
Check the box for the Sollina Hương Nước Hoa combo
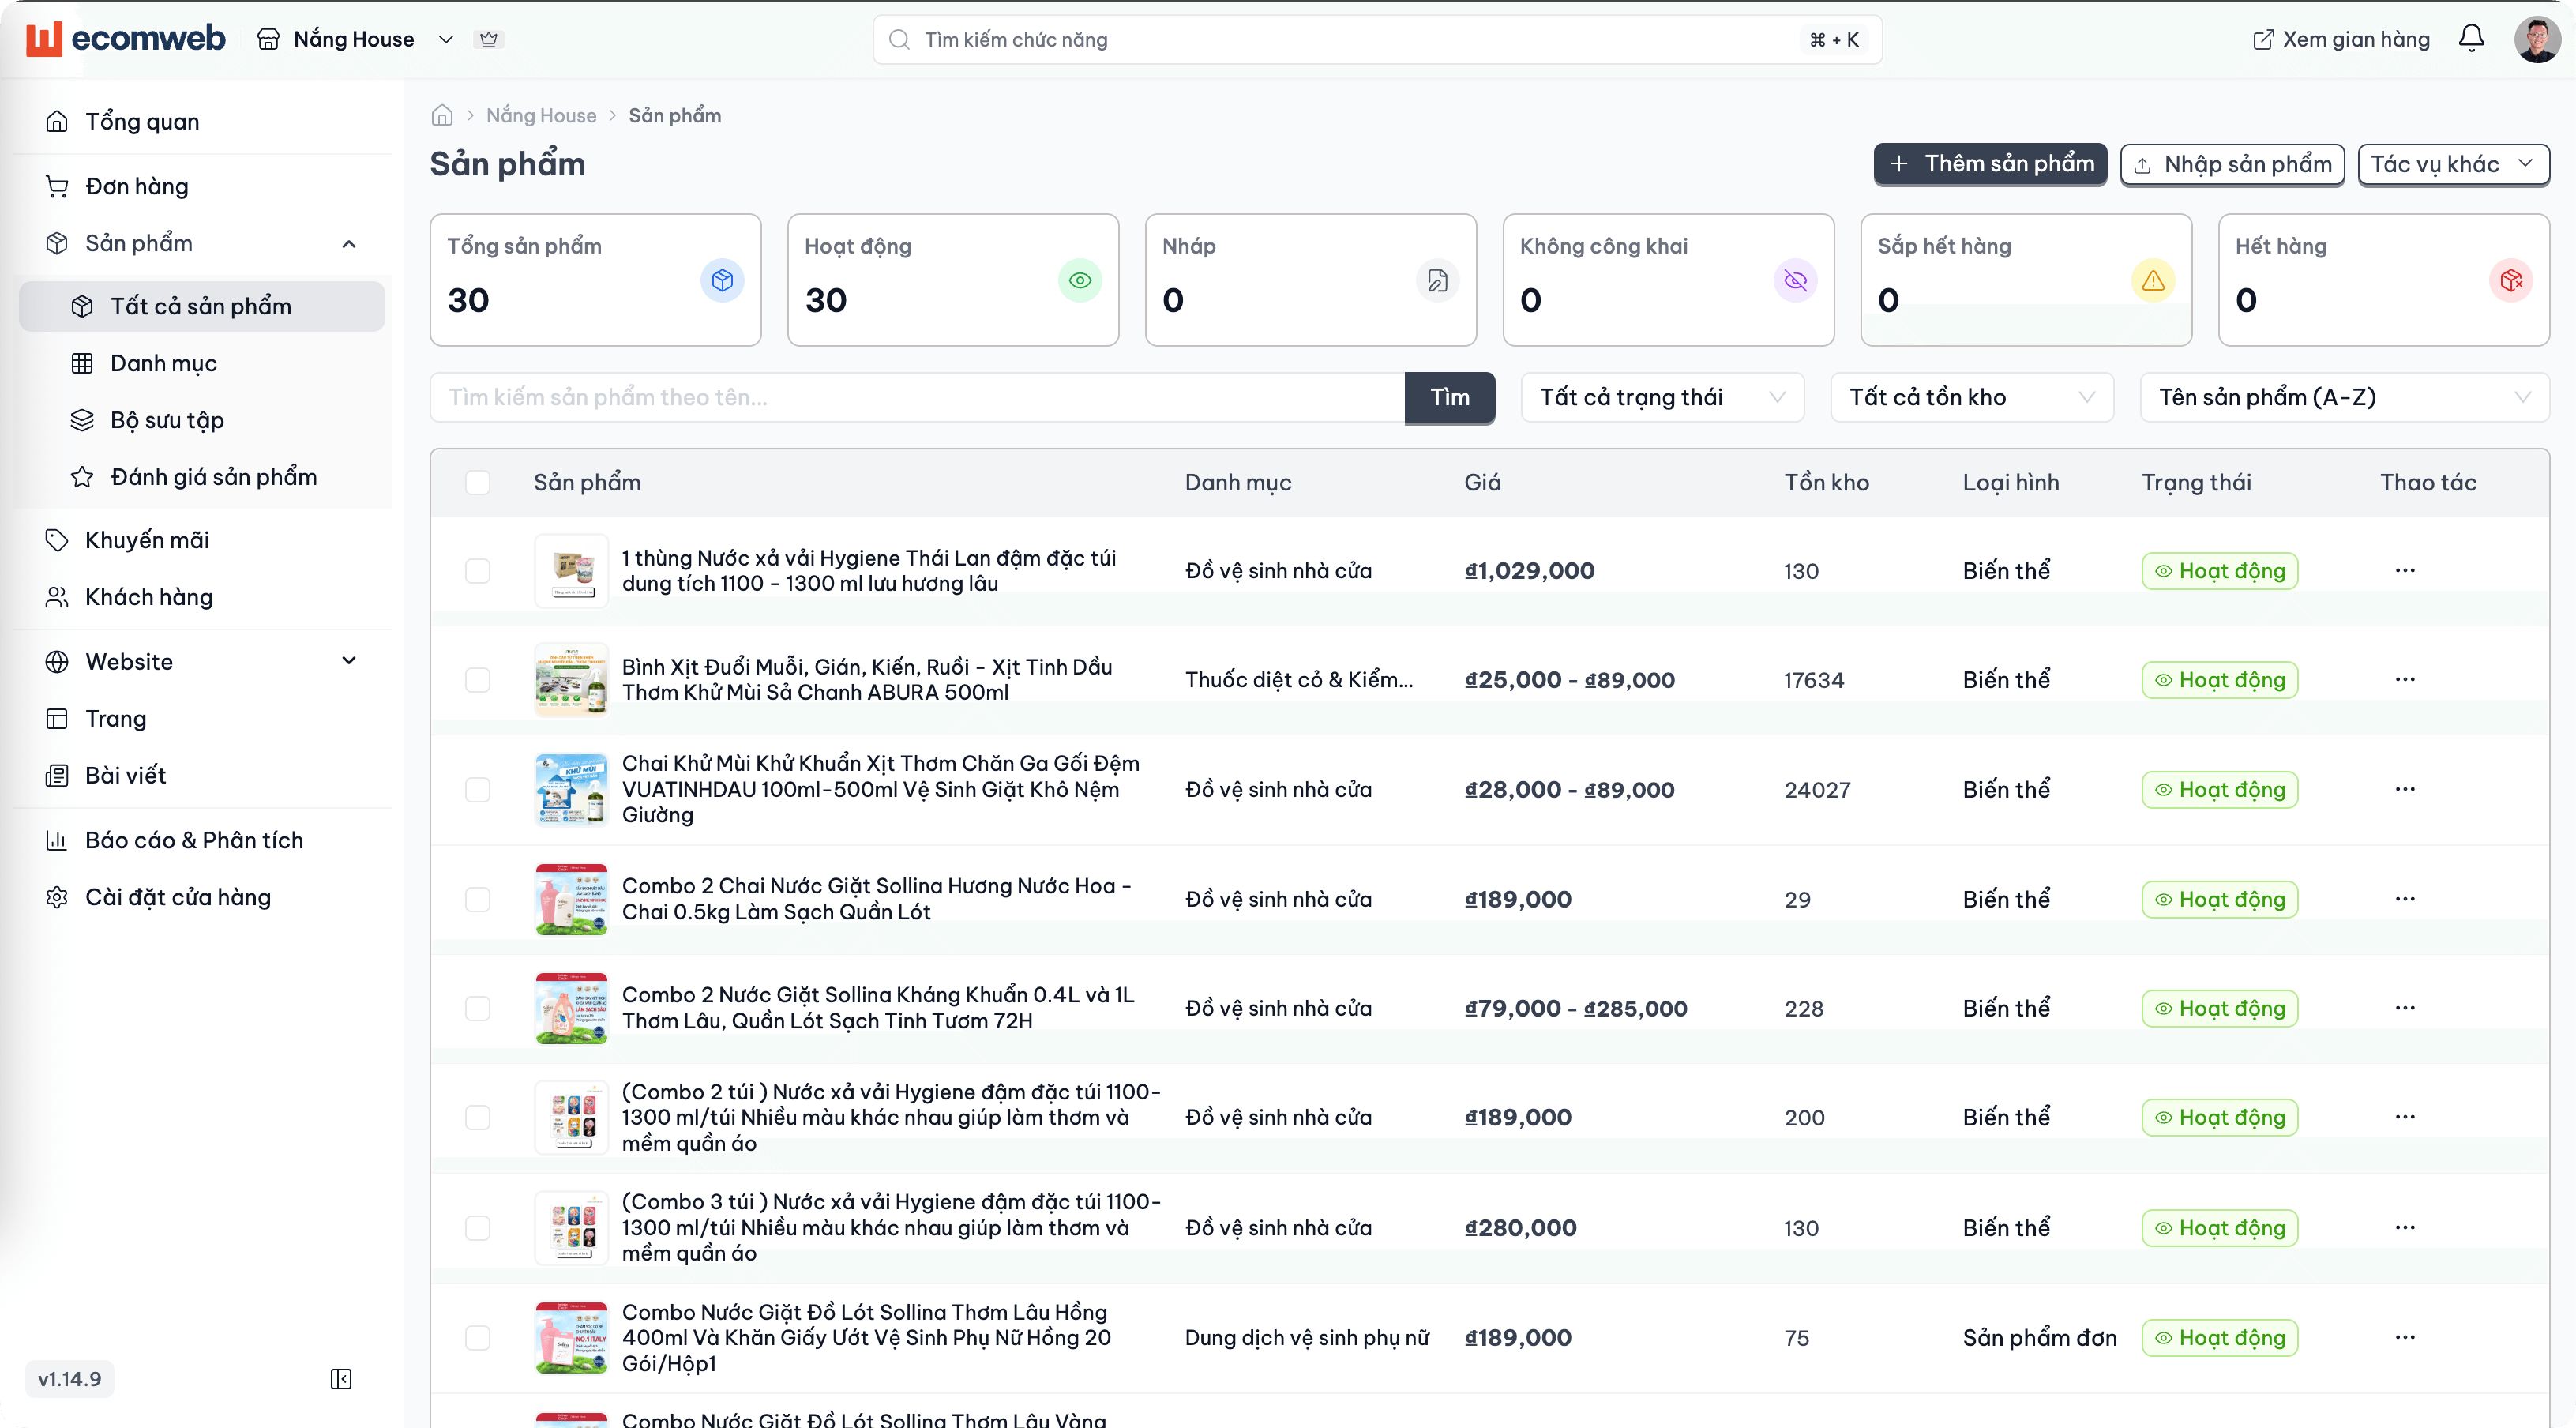(478, 899)
